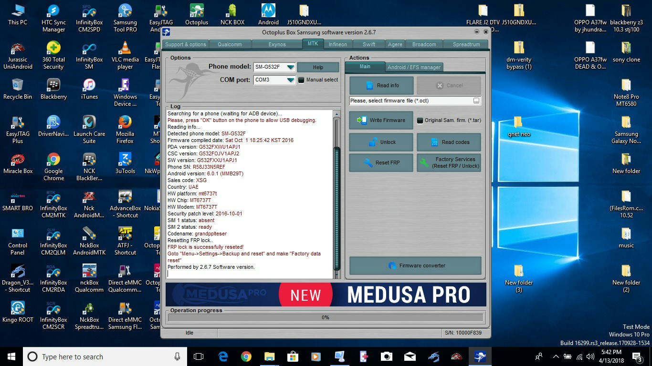
Task: Open Factory Services (Reset FRP / Unlock)
Action: [x=449, y=163]
